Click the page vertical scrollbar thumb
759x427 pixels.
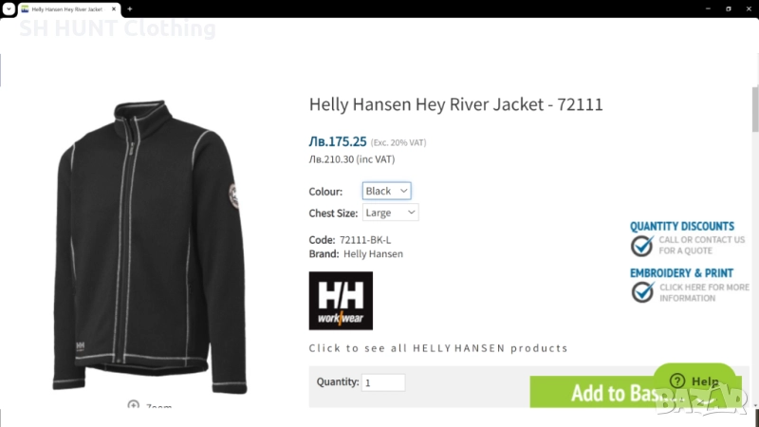point(755,109)
